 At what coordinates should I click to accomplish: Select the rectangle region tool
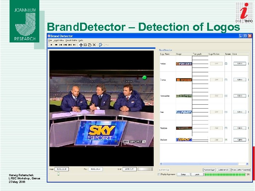point(85,45)
